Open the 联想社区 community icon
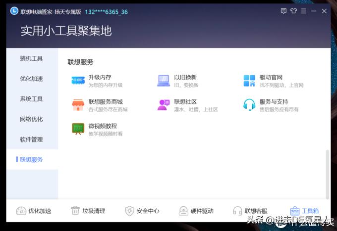 tap(164, 105)
